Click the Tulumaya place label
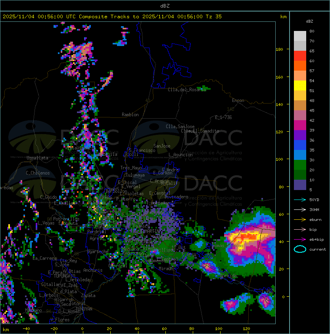The height and width of the screenshot is (334, 330). pos(135,175)
